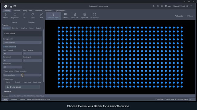Open the Continuous Bezier dropdown below Auto wiring
Screen dimensions: 197x110
click(22, 75)
